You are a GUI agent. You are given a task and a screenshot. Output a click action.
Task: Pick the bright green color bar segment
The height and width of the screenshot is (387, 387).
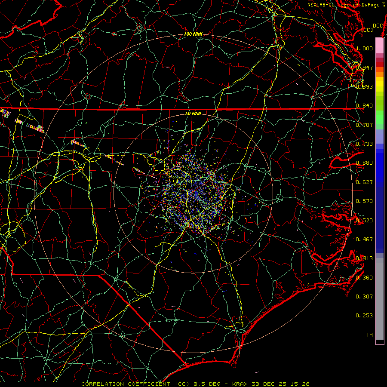point(380,117)
